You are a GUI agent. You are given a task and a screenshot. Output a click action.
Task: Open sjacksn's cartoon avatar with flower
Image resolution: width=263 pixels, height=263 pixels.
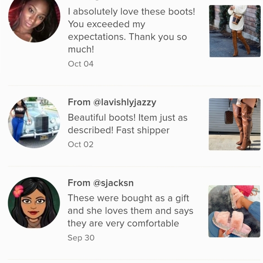pos(34,203)
